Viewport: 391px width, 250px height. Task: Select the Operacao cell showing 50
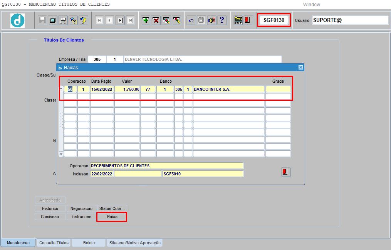coord(70,89)
